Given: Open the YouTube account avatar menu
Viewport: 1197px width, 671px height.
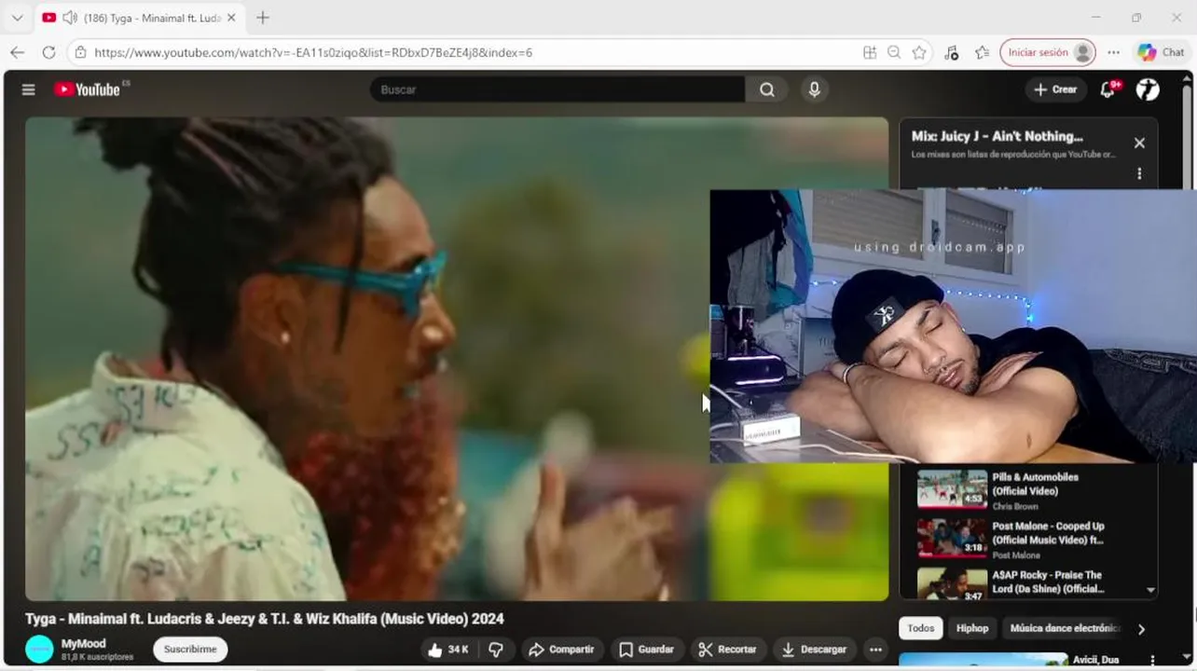Looking at the screenshot, I should [x=1148, y=89].
